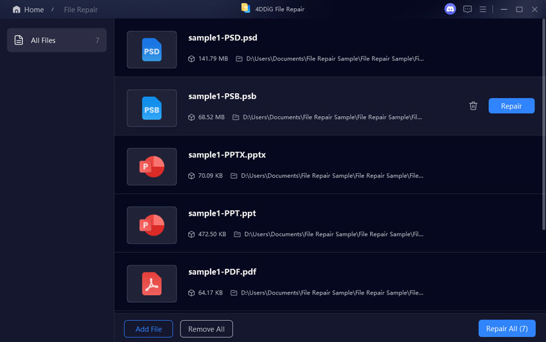Click the PSD file type icon
Screen dimensions: 546x342
click(x=152, y=50)
